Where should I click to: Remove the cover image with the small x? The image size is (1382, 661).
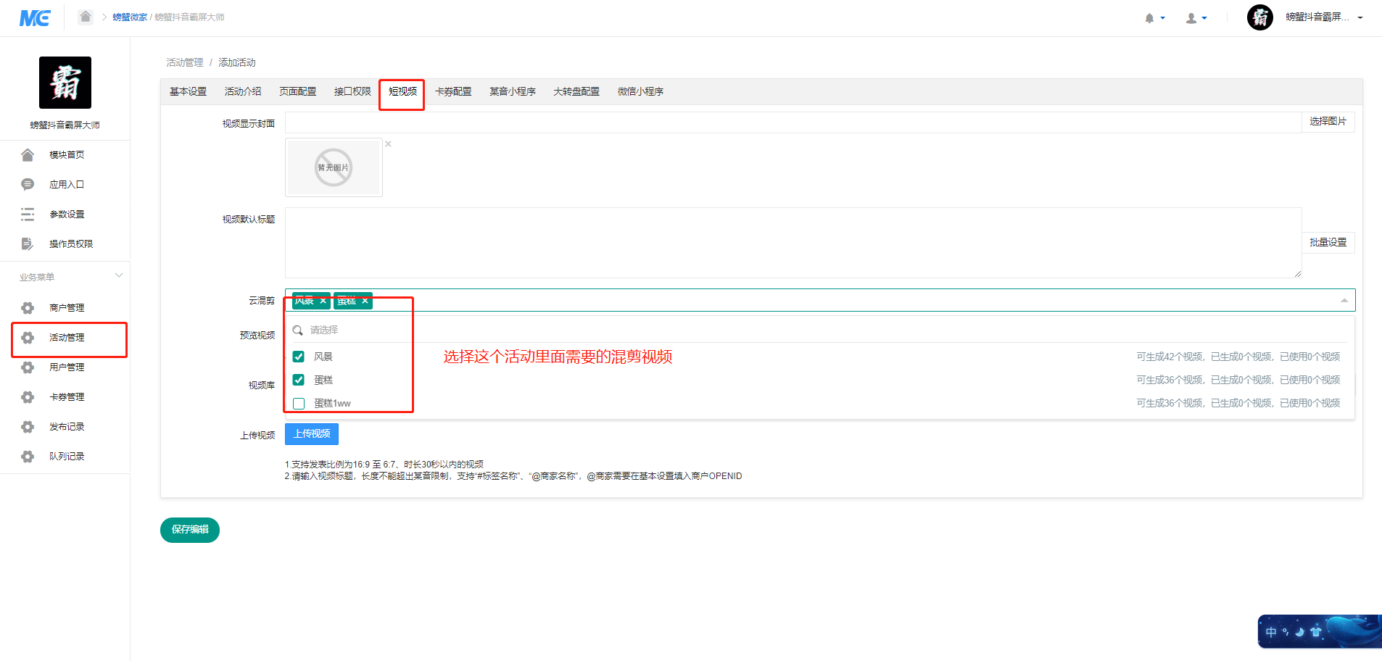click(x=388, y=144)
